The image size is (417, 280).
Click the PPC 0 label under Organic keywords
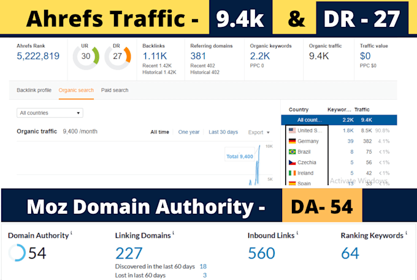(x=257, y=66)
